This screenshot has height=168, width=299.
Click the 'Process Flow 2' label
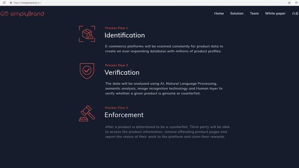pos(116,65)
